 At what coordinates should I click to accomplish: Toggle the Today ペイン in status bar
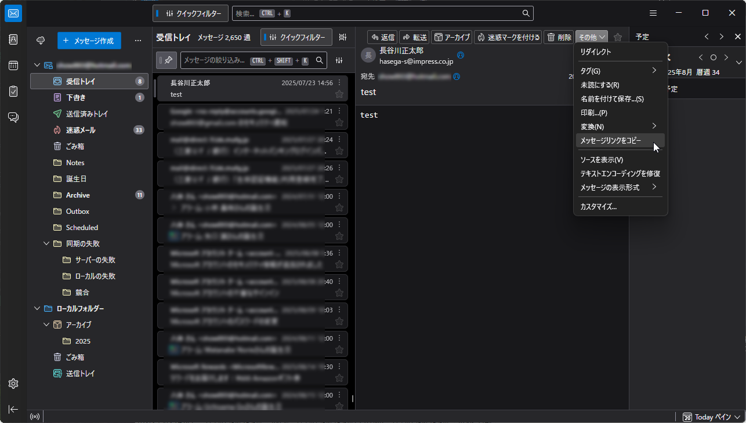pos(712,417)
